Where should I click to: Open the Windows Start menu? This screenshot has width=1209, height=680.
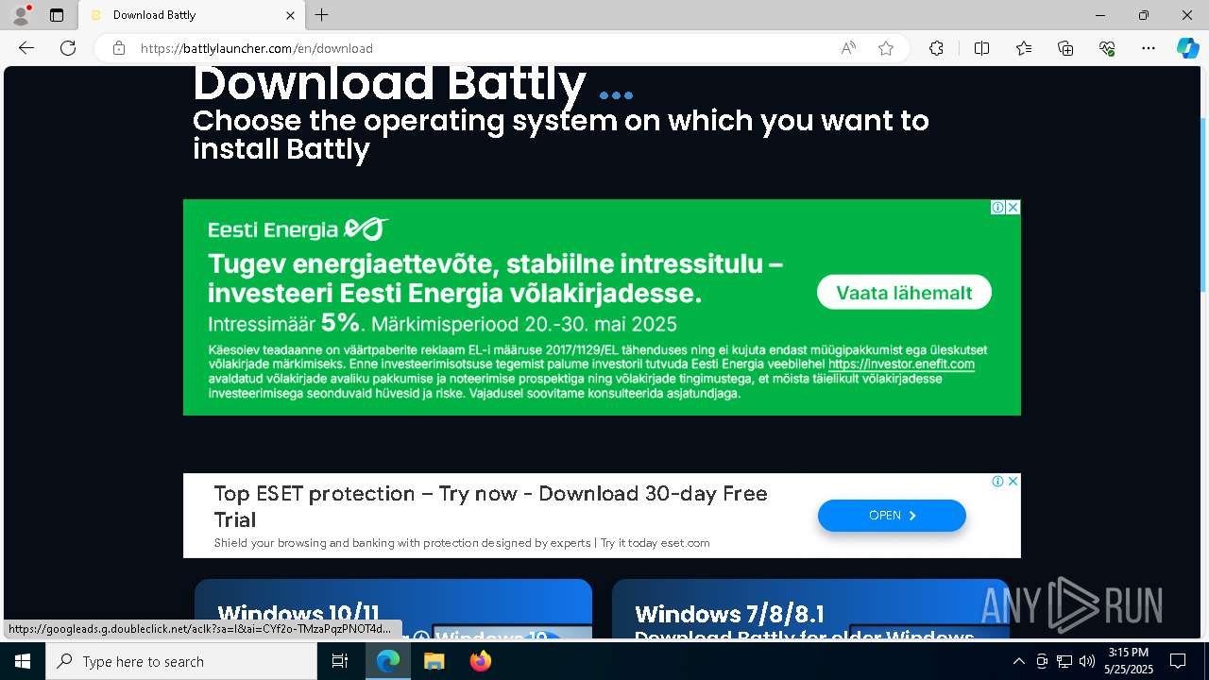(23, 661)
